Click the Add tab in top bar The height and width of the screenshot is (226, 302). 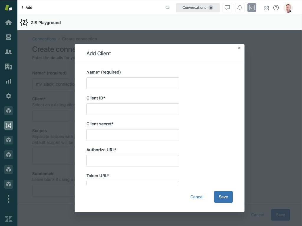27,8
